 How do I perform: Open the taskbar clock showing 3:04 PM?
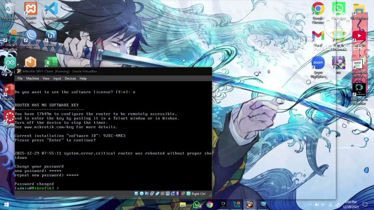351,204
